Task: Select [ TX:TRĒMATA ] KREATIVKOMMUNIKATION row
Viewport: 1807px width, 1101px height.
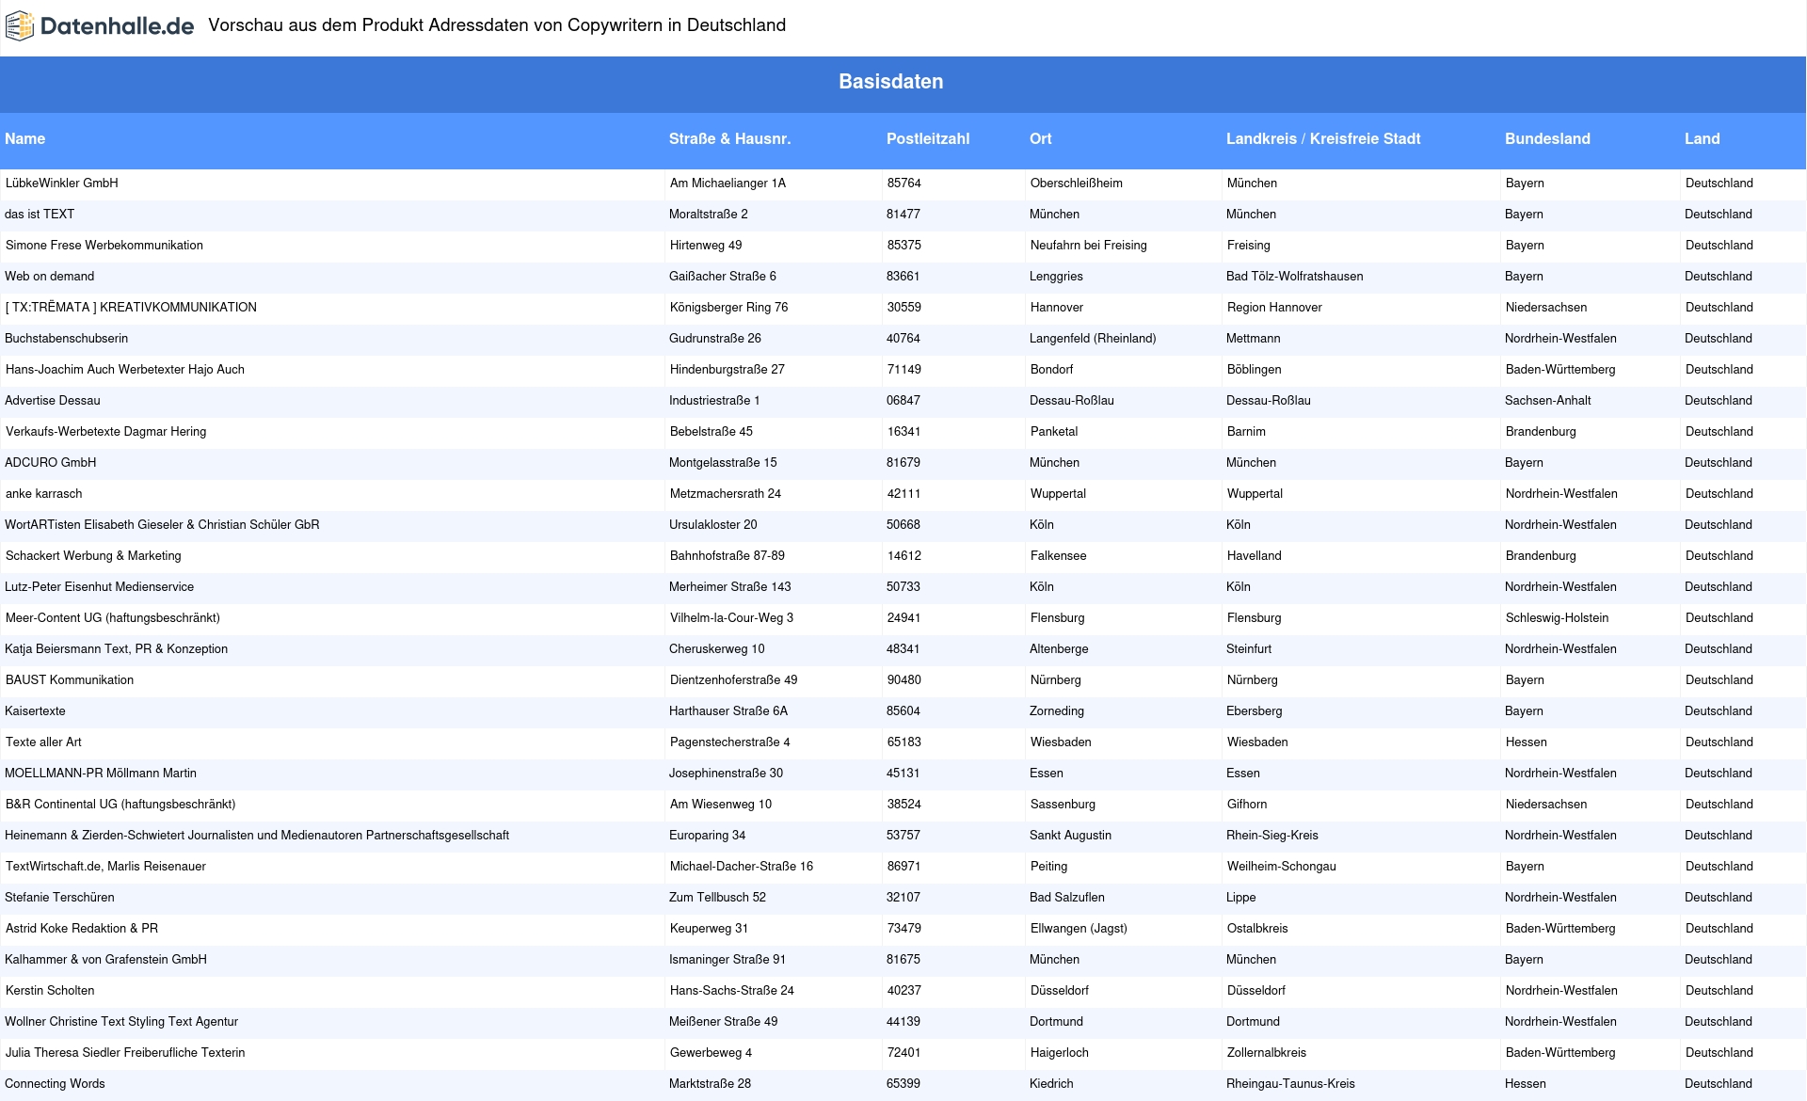Action: coord(131,308)
